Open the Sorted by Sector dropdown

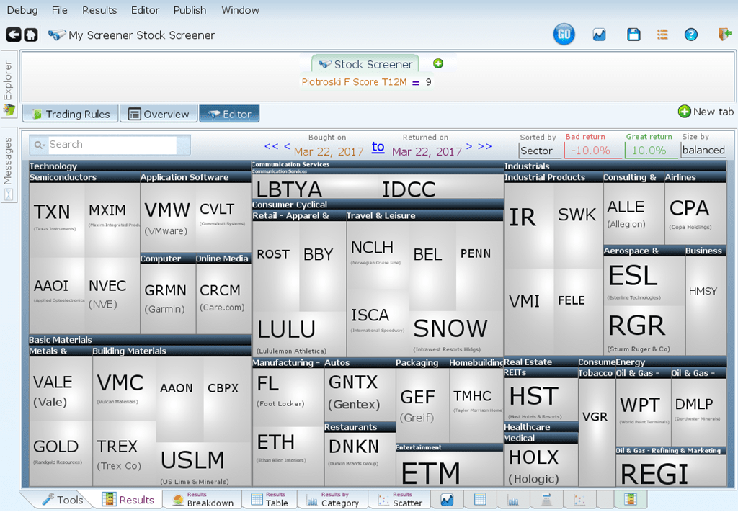[x=540, y=151]
